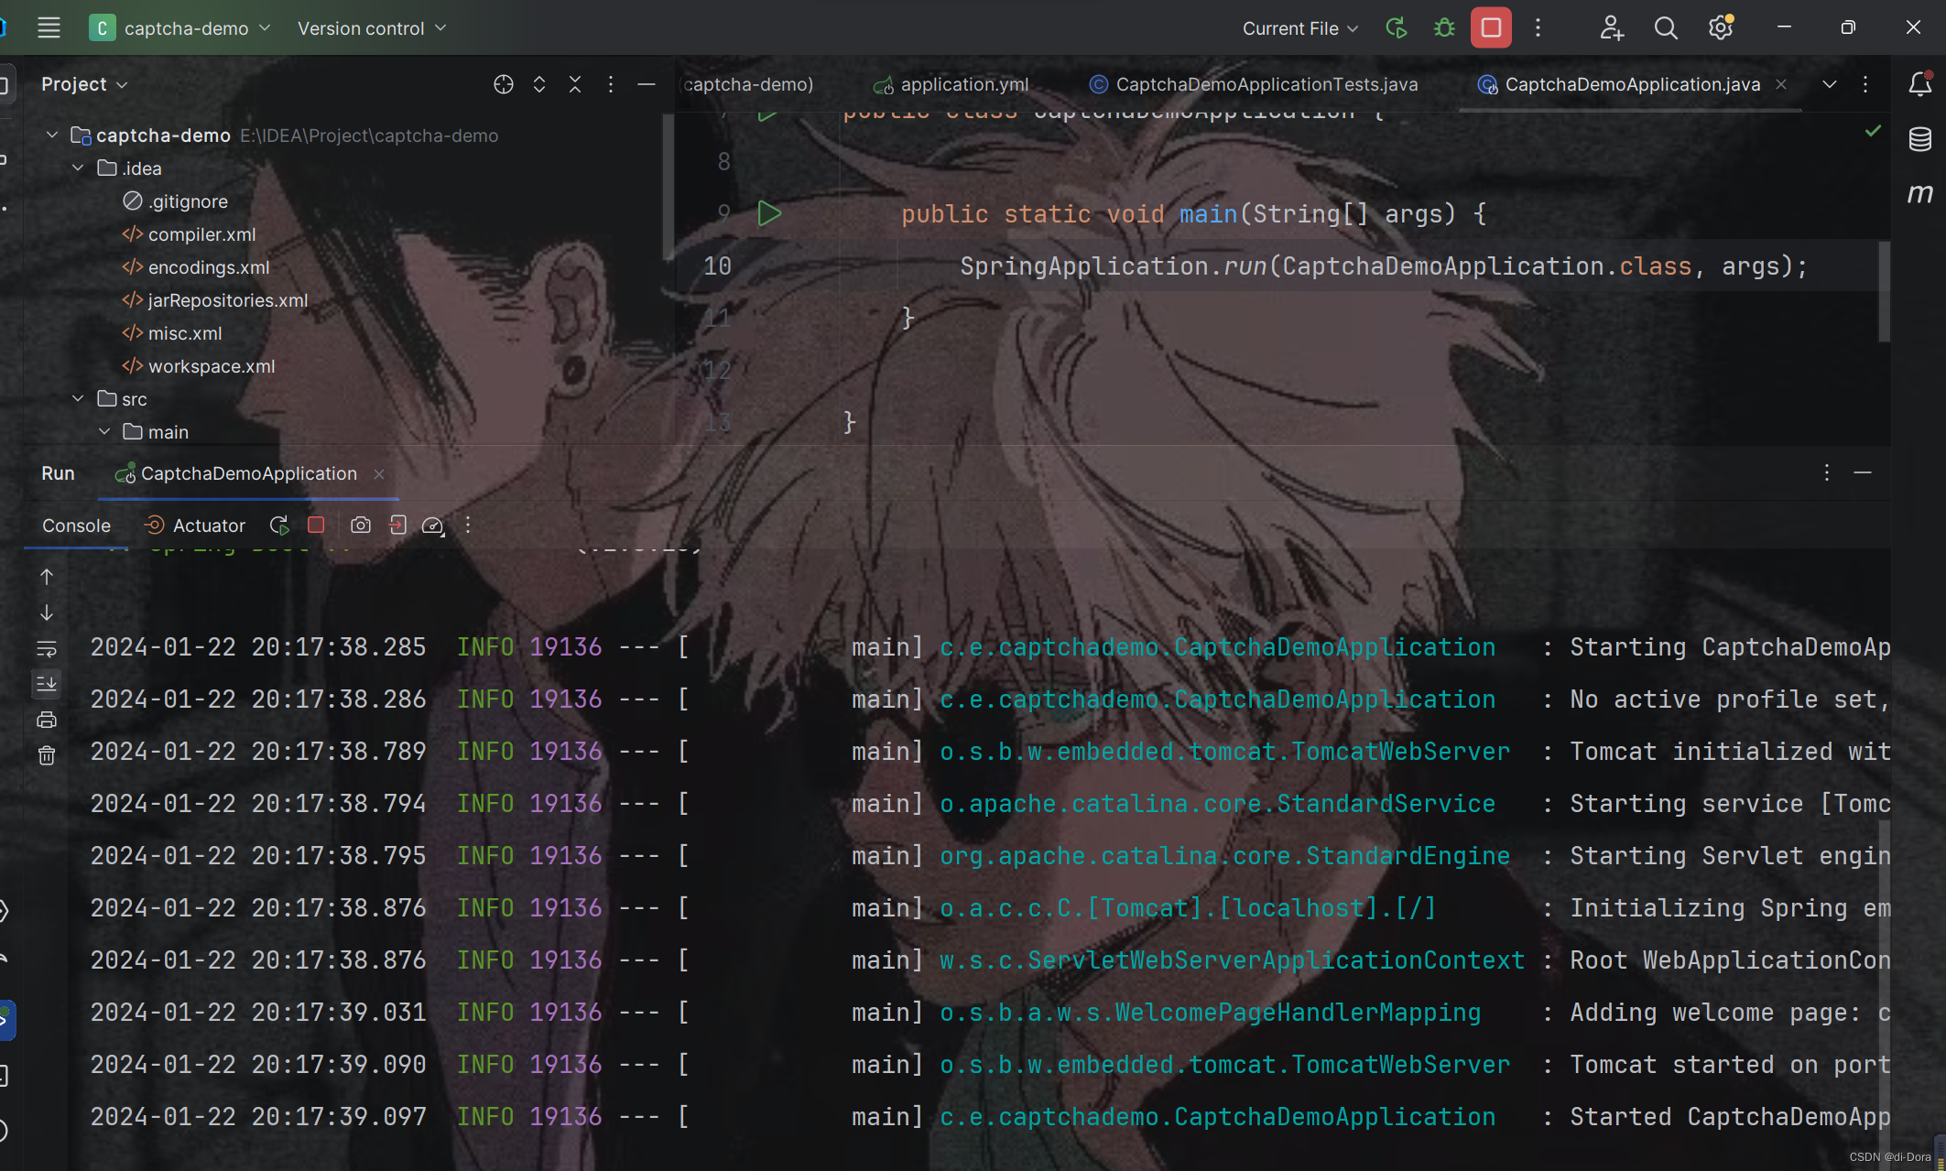The width and height of the screenshot is (1946, 1171).
Task: Click the Print console icon
Action: pyautogui.click(x=47, y=720)
